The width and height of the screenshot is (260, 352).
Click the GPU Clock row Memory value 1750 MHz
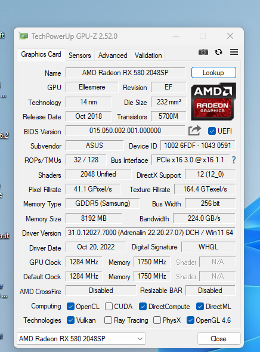point(152,262)
